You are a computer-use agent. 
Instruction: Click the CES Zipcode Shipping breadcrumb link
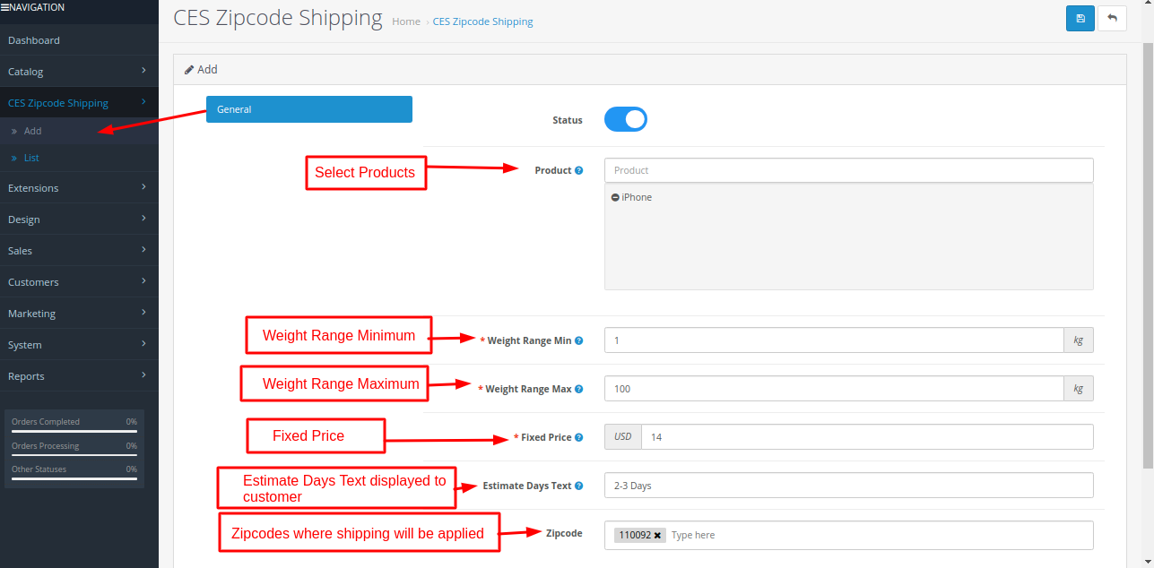click(482, 22)
